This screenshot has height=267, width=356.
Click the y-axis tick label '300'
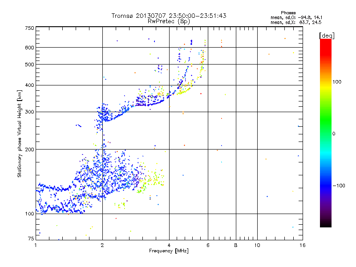pyautogui.click(x=29, y=112)
